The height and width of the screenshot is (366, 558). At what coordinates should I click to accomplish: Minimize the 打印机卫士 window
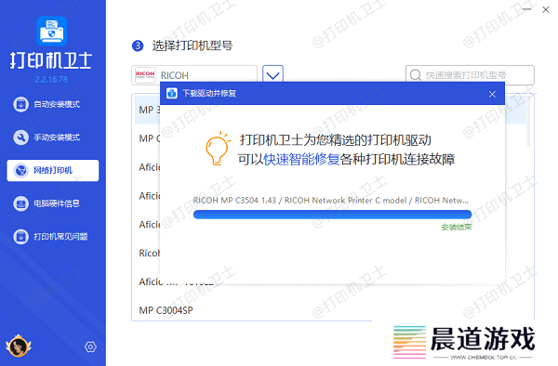pyautogui.click(x=526, y=9)
